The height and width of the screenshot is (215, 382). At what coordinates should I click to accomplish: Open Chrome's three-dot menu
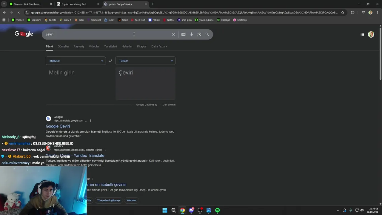pyautogui.click(x=378, y=13)
